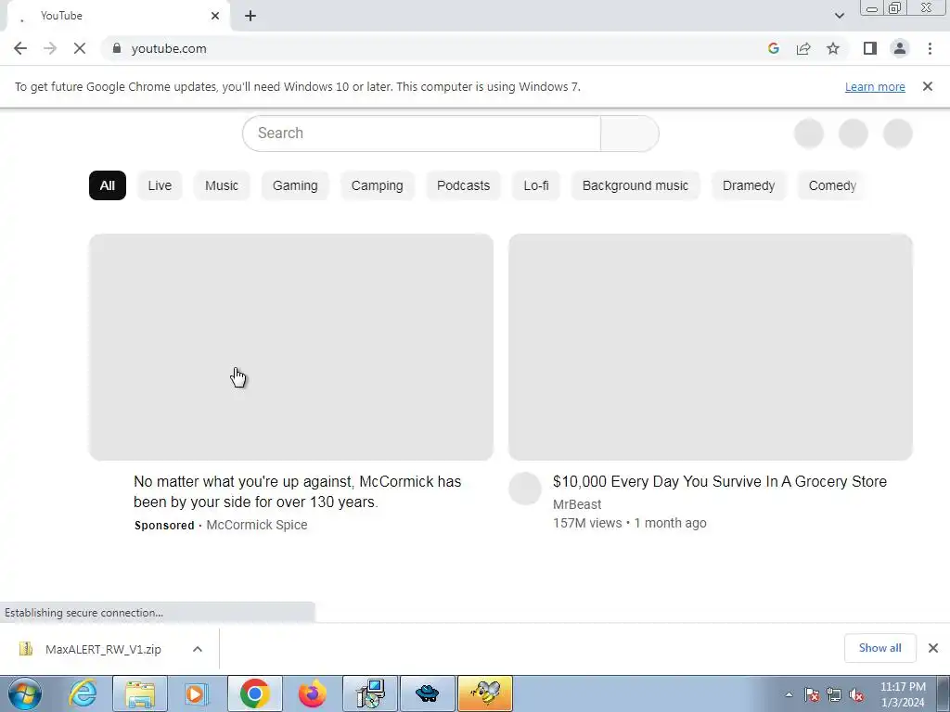
Task: Share this page using the share icon
Action: pyautogui.click(x=803, y=48)
